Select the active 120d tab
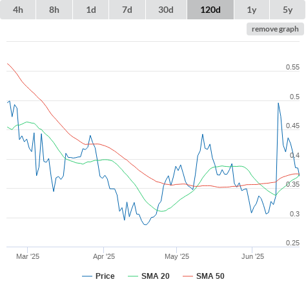306x293 pixels. (210, 10)
